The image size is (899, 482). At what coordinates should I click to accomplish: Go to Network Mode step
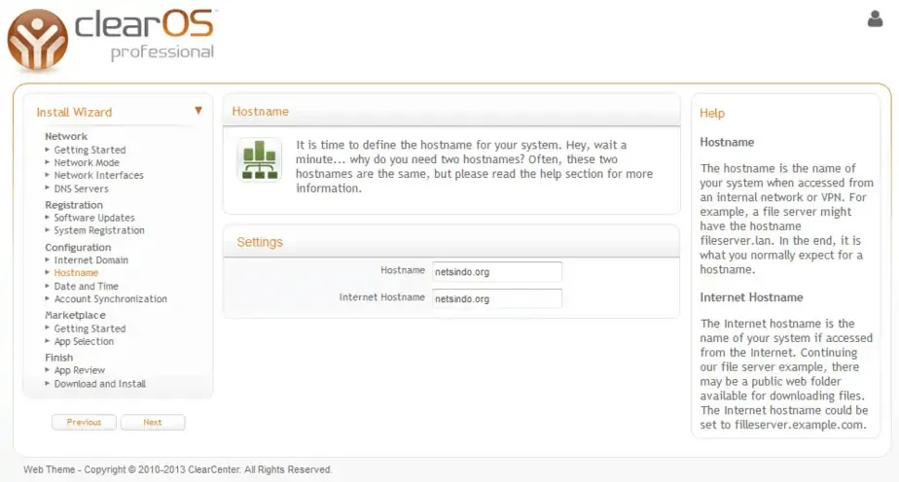87,163
